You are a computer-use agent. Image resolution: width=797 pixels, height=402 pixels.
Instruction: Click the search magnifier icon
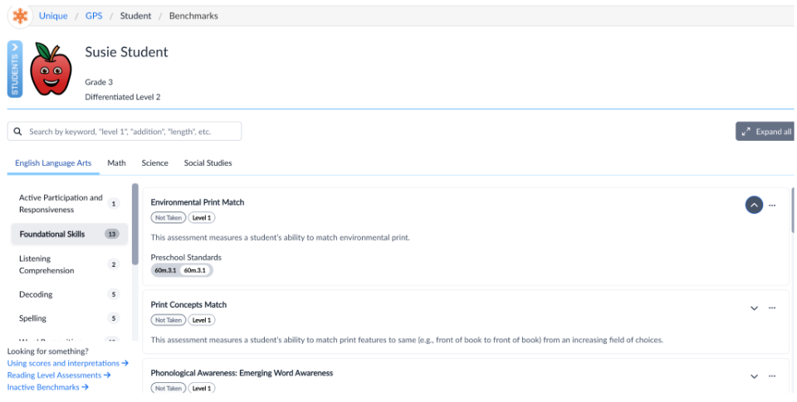(x=18, y=132)
